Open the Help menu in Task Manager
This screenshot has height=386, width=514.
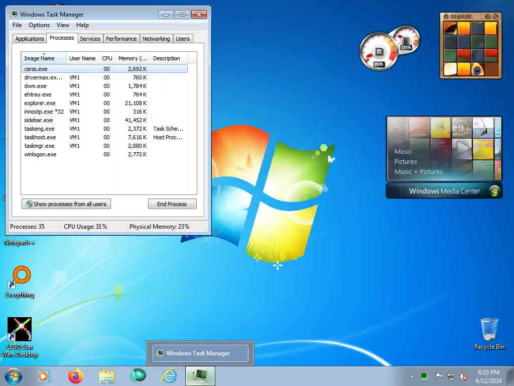(x=82, y=25)
